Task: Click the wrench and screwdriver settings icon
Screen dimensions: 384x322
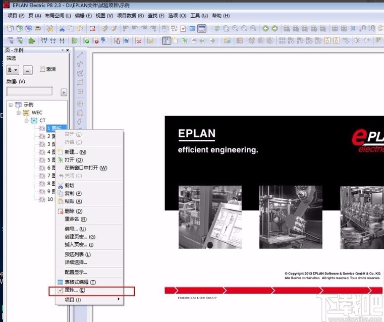Action: pos(50,29)
